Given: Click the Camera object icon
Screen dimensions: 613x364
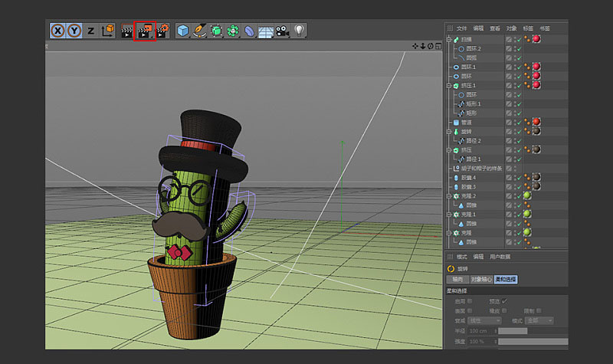Looking at the screenshot, I should tap(283, 31).
